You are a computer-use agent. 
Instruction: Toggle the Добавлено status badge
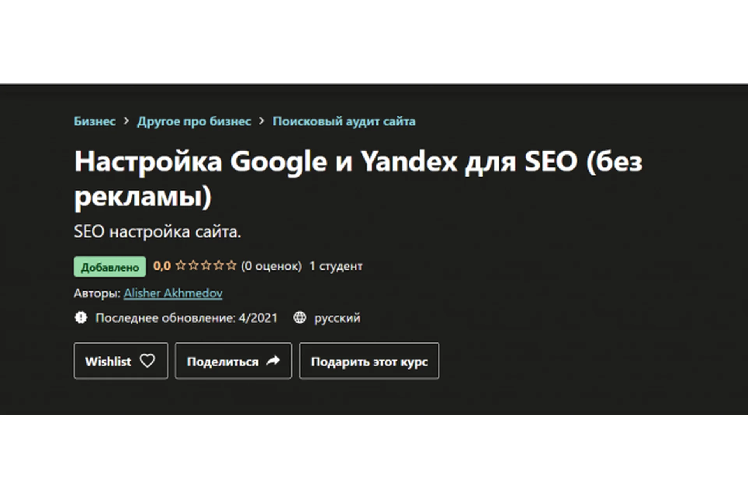tap(109, 267)
